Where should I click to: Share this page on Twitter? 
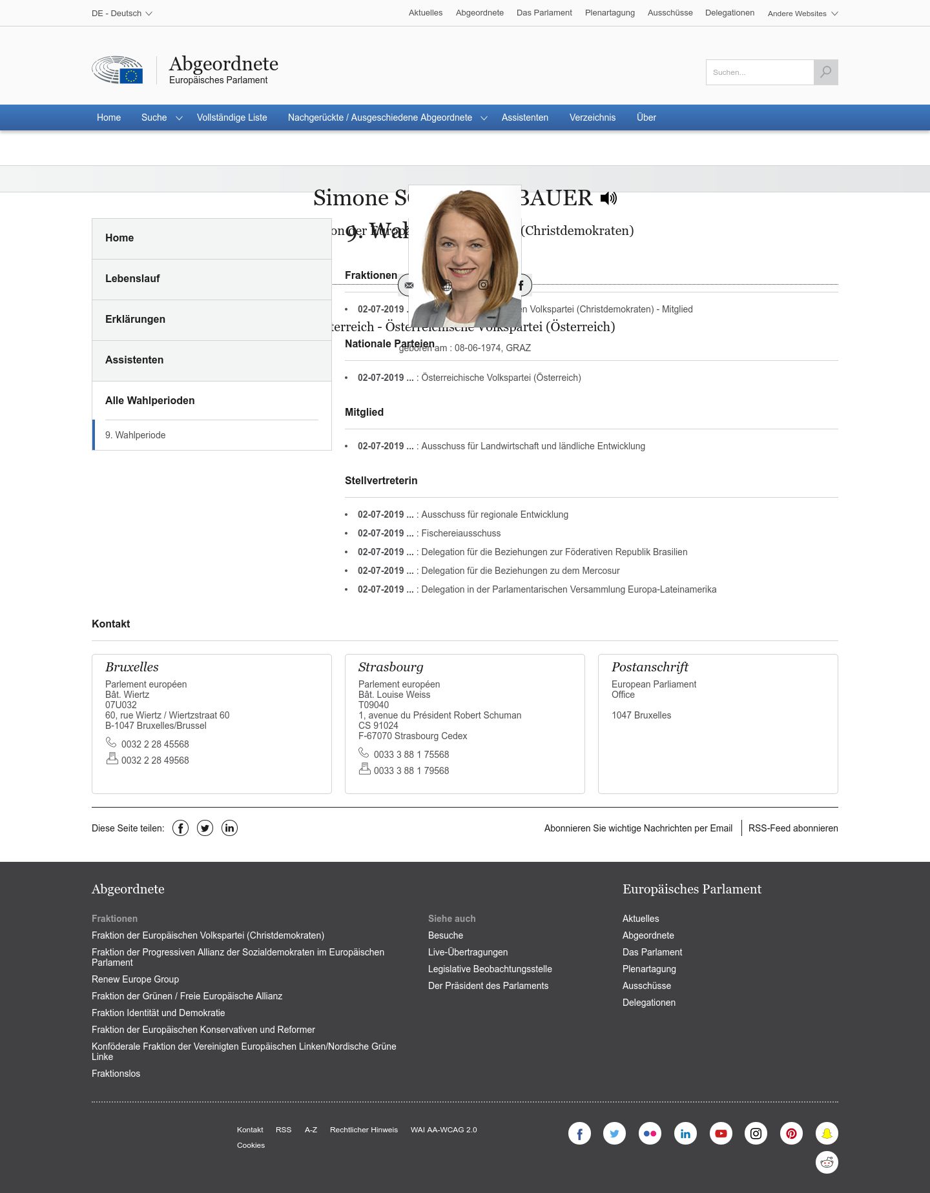tap(205, 828)
